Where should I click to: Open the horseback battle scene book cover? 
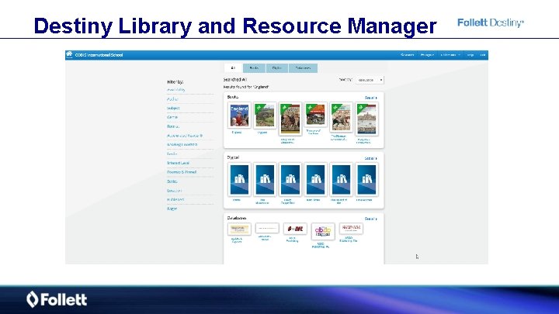tap(290, 119)
